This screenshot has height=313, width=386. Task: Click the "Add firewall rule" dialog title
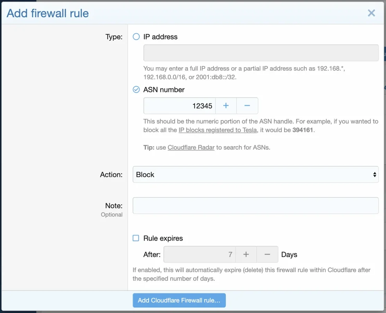click(x=48, y=13)
